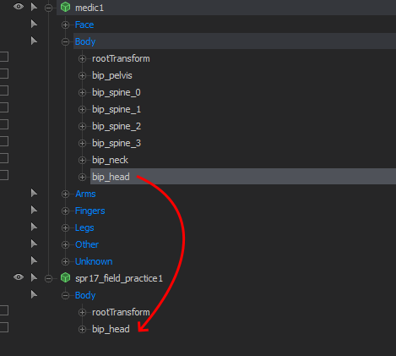Expand the bip_spine_0 node
Screen dimensions: 396x356
82,93
